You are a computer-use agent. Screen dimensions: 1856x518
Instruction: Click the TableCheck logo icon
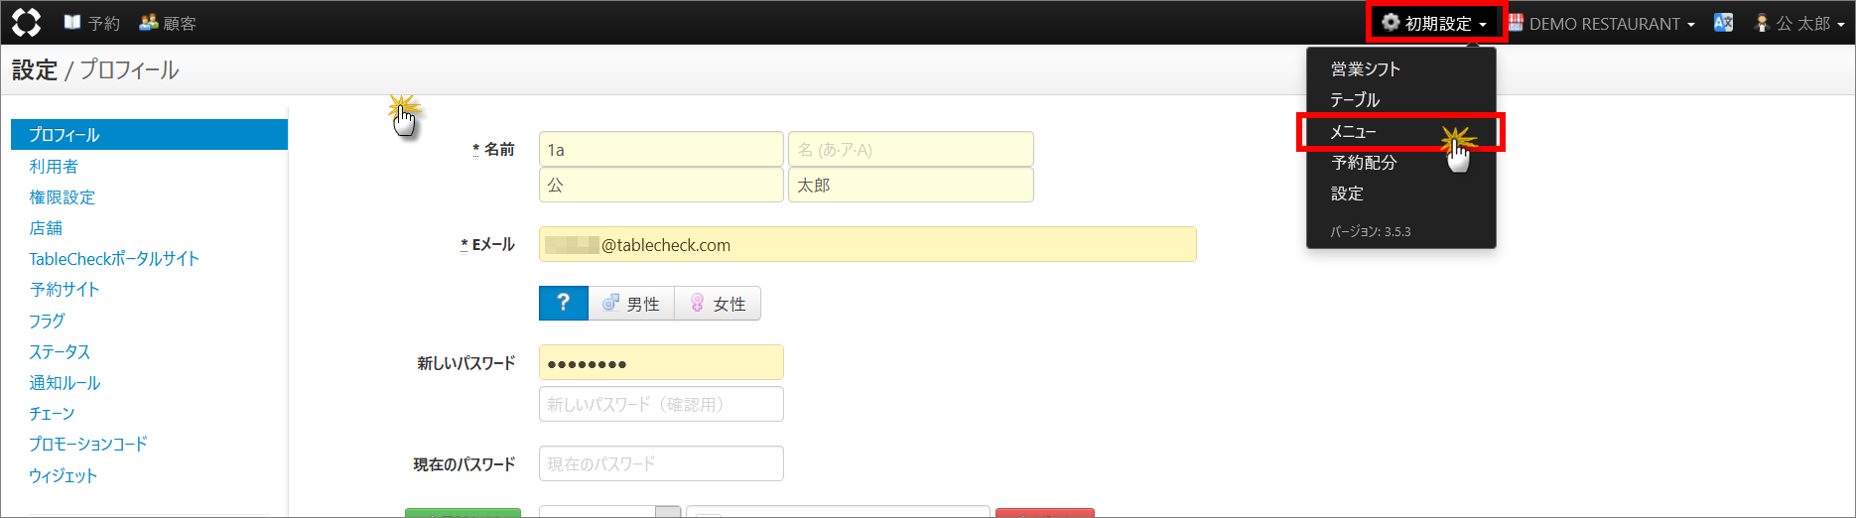[x=26, y=22]
